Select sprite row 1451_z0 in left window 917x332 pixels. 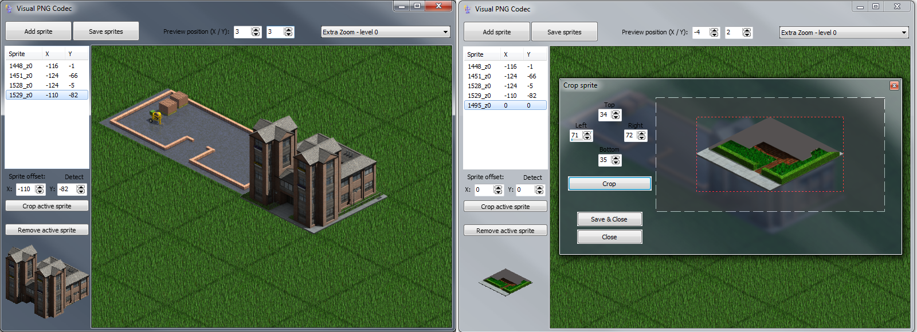point(47,76)
